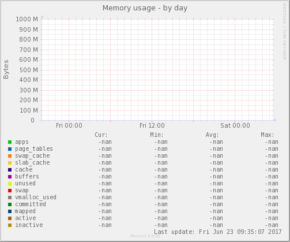Select the 'buffers' legend label
Screen dimensions: 290x242
coord(27,177)
